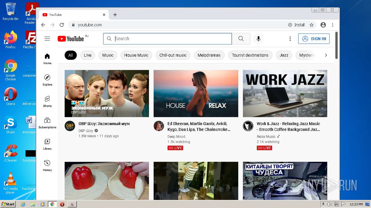The width and height of the screenshot is (371, 208).
Task: Open Shorts in the sidebar
Action: 47,101
